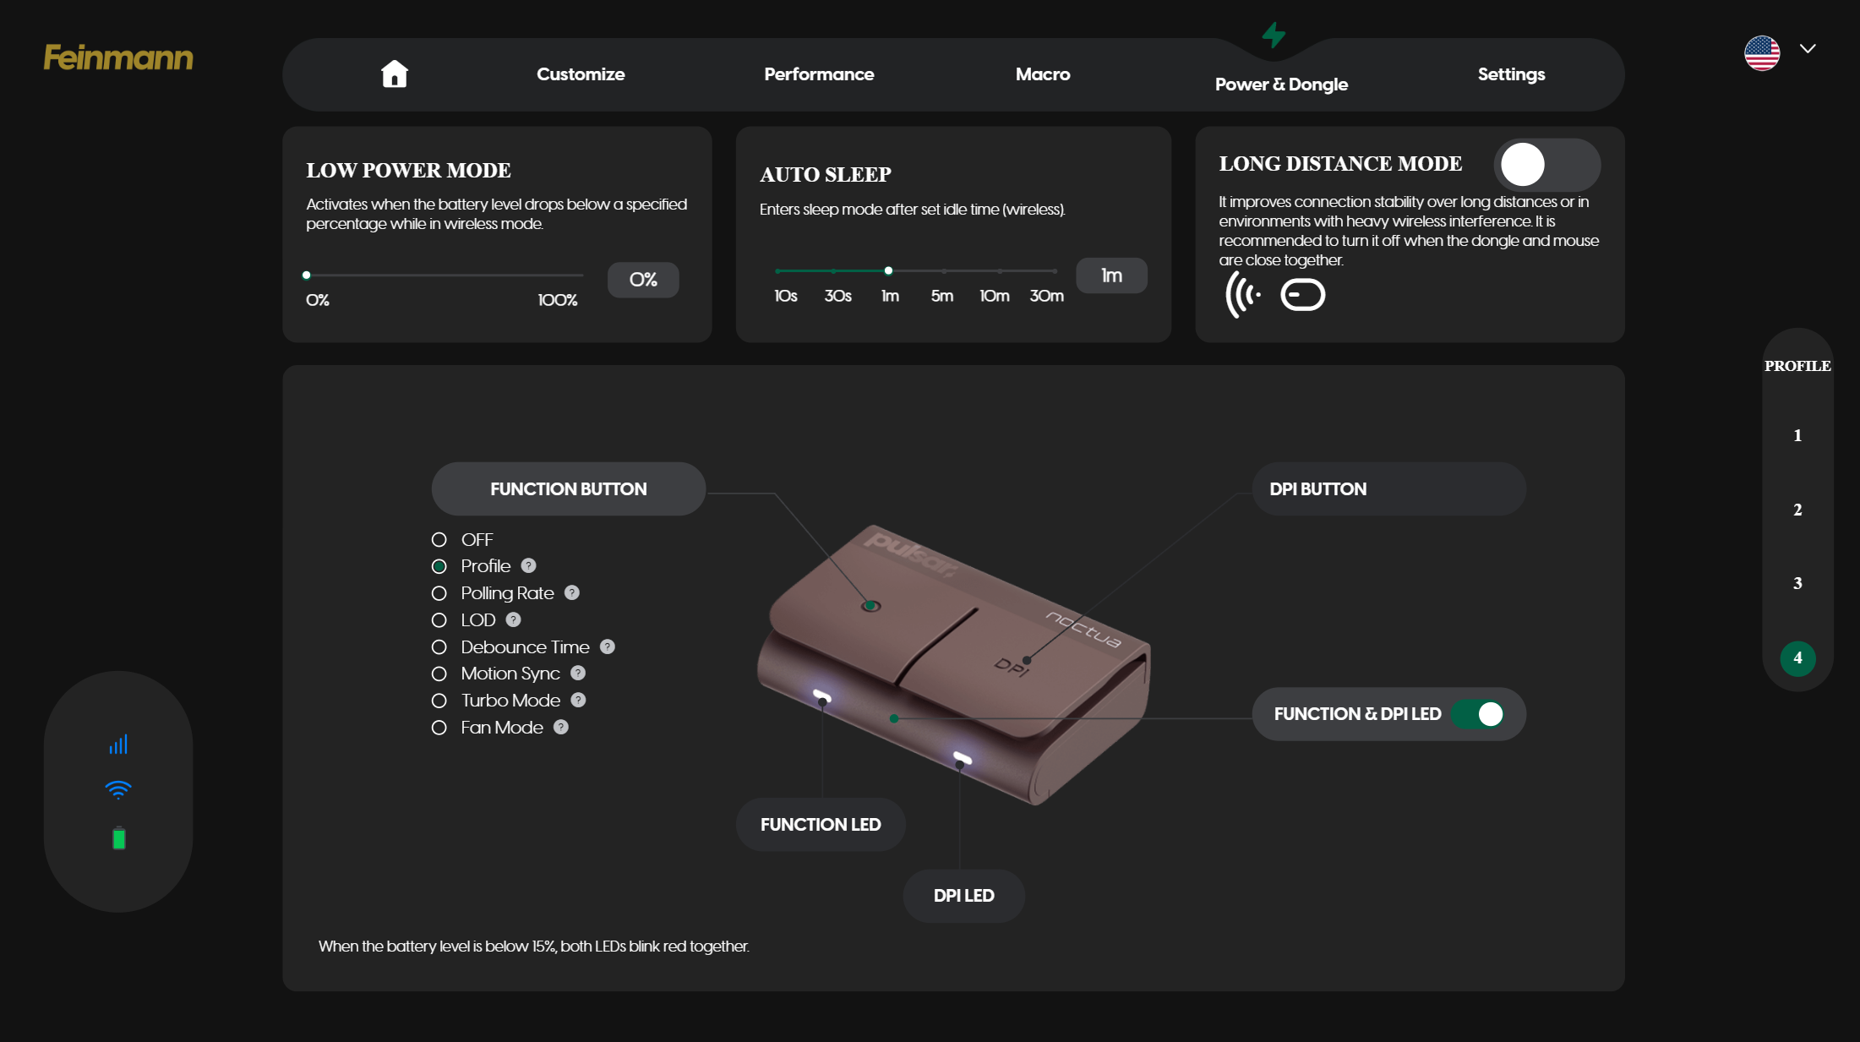Screen dimensions: 1860x1042
Task: Click the PROFILE heading text
Action: [1797, 366]
